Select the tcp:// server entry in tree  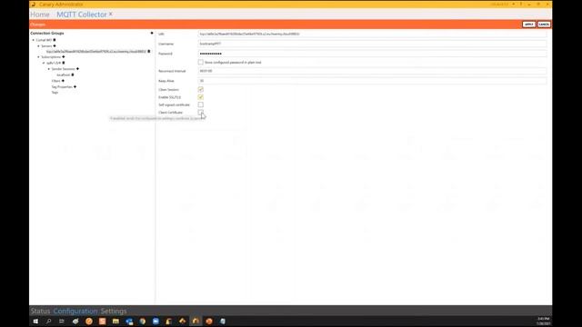[x=96, y=52]
